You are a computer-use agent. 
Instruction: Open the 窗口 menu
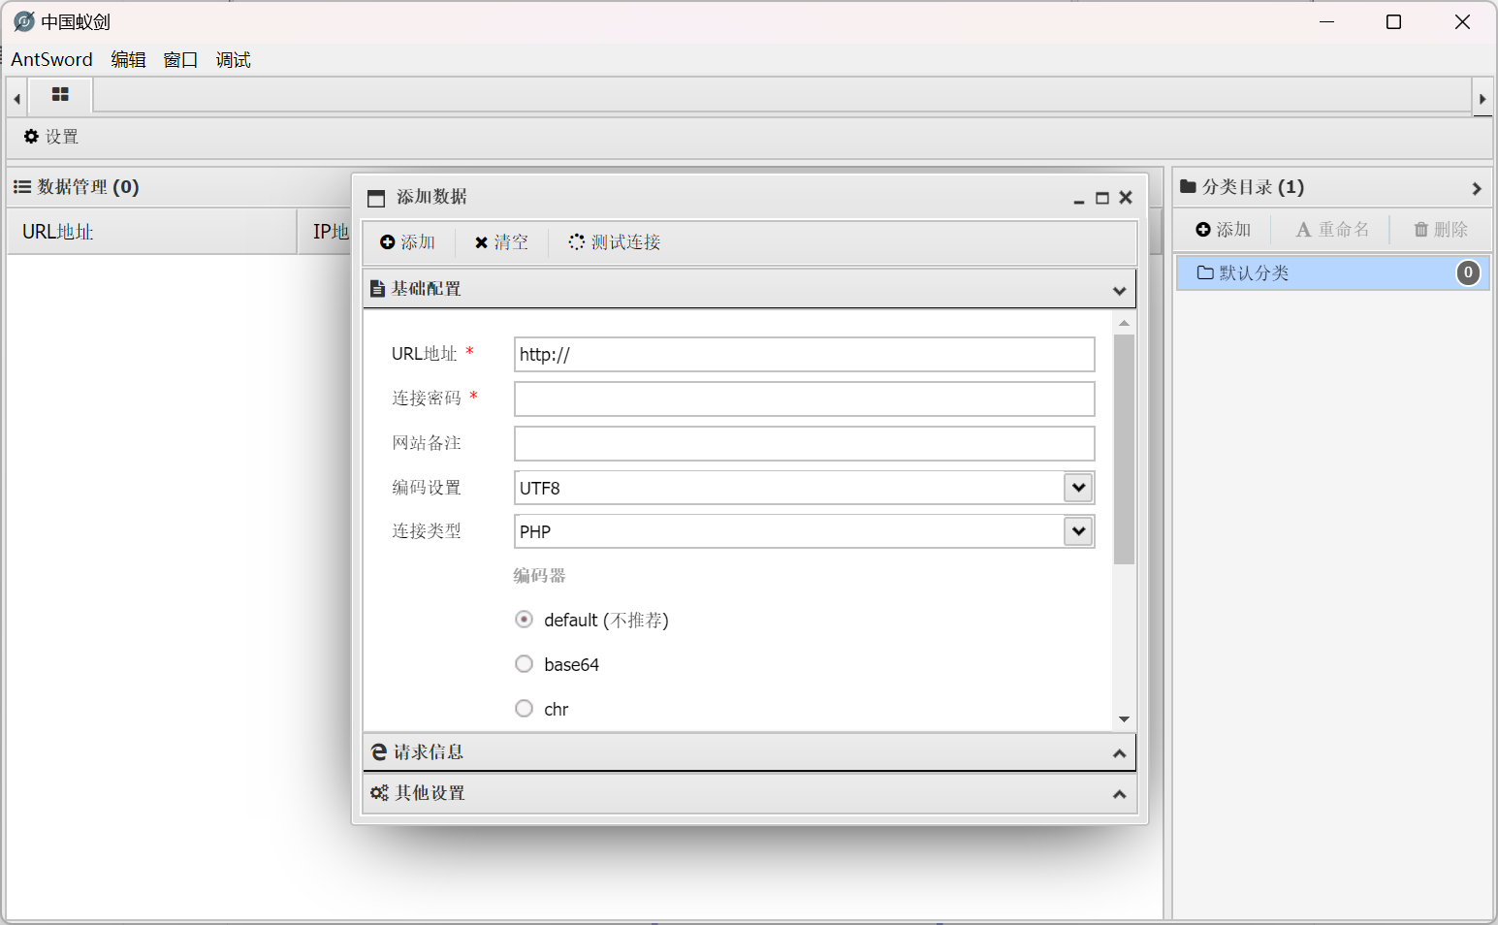click(180, 59)
